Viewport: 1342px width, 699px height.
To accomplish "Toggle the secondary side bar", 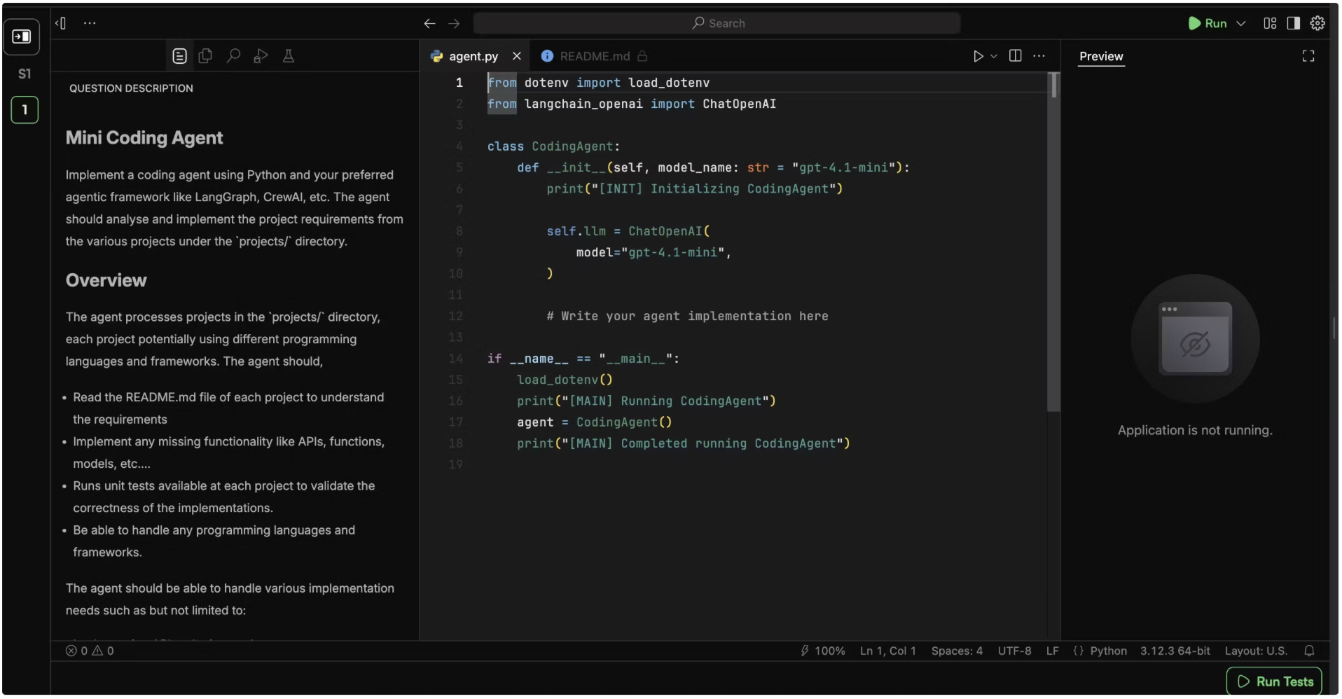I will (1294, 23).
